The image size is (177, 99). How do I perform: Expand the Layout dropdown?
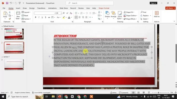click(26, 12)
